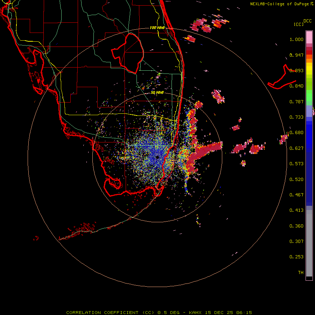Click the 0.627 scale value
The height and width of the screenshot is (315, 315).
click(296, 148)
